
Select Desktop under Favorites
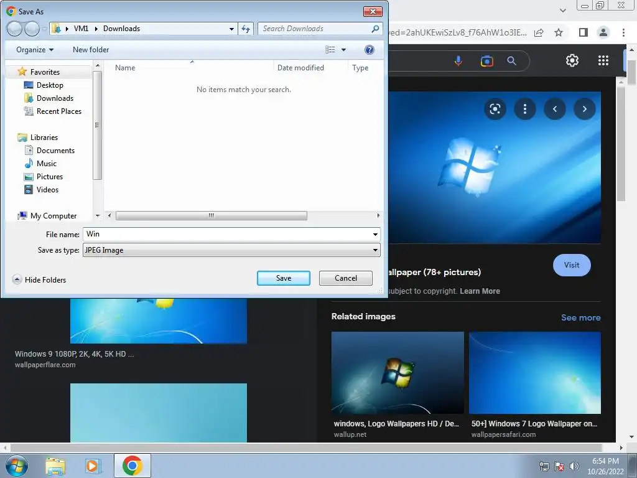point(50,85)
